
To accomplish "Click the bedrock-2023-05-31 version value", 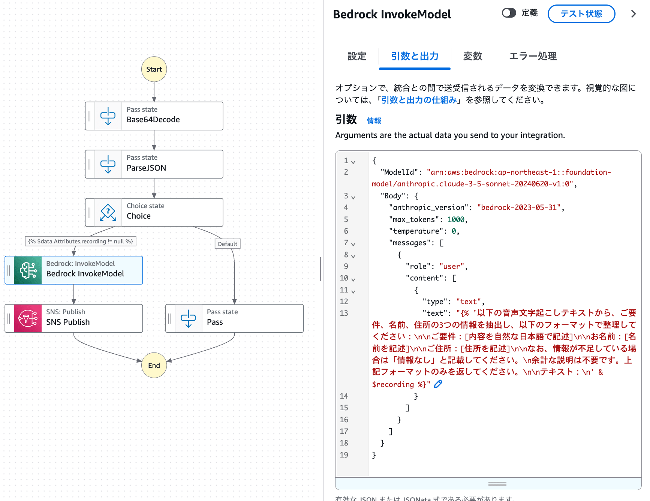I will point(519,207).
